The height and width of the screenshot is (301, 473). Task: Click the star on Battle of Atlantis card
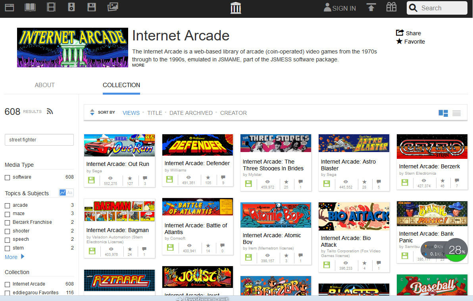[208, 246]
